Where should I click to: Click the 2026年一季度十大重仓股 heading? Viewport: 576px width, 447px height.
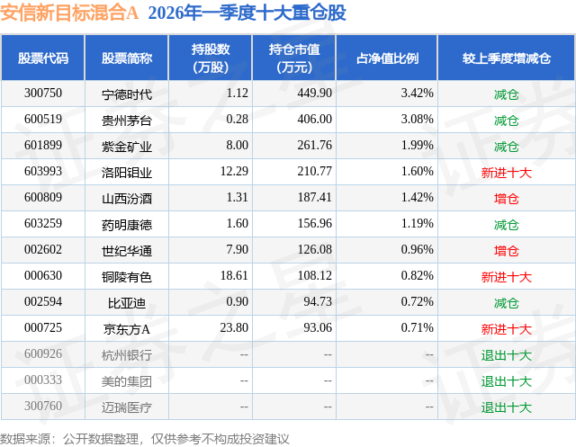(x=247, y=13)
